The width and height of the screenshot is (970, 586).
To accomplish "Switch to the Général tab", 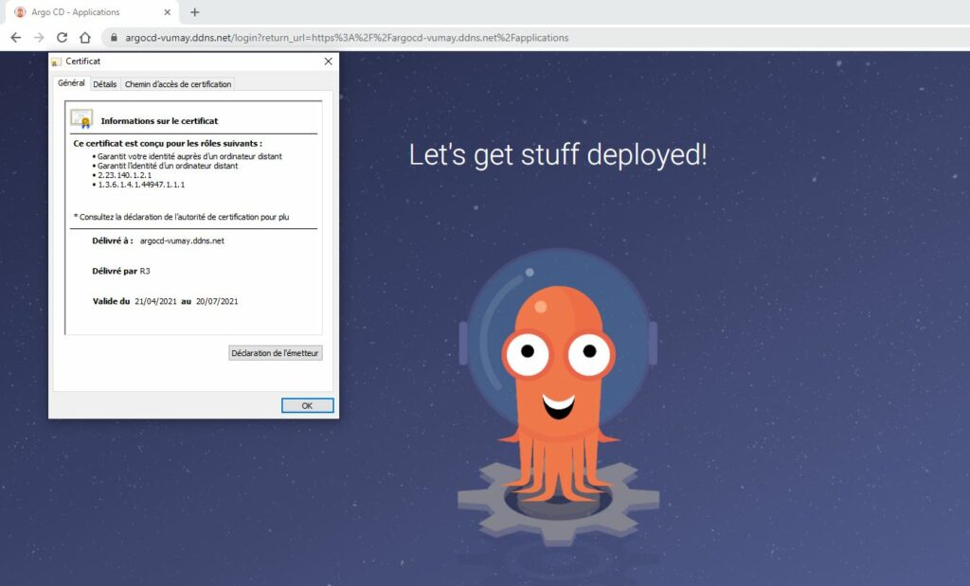I will [71, 83].
